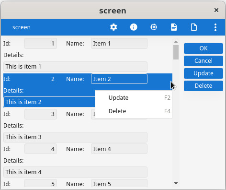Click the Id field containing 3

pyautogui.click(x=41, y=114)
